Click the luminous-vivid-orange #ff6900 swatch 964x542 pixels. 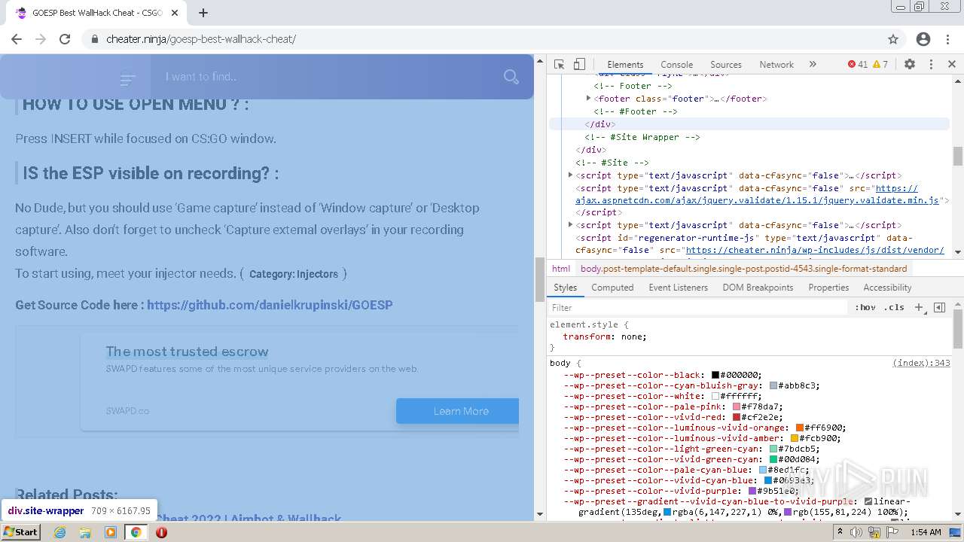tap(800, 428)
